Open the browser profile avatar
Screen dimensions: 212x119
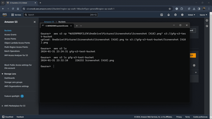[204, 9]
